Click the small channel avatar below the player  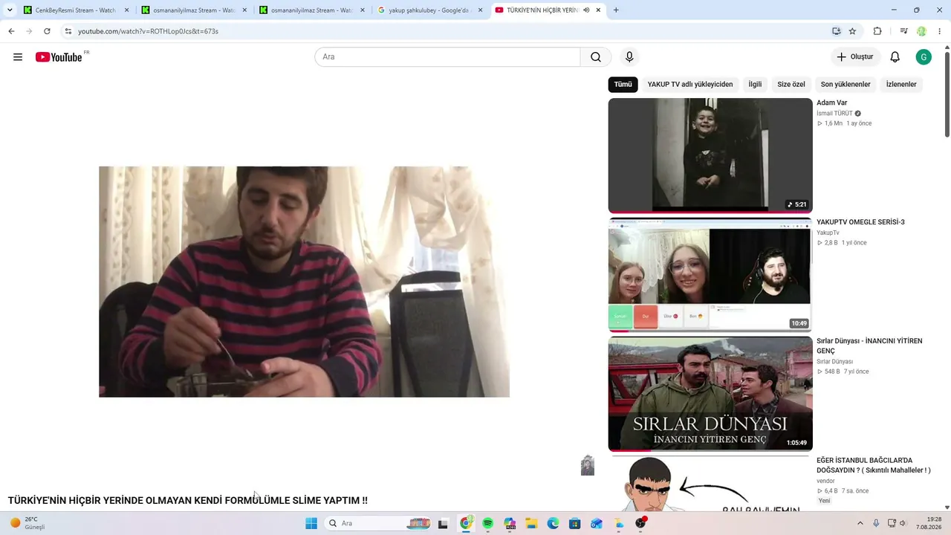(x=588, y=466)
